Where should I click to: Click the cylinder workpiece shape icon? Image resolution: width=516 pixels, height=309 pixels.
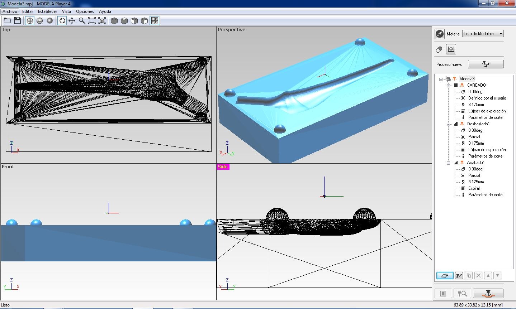[439, 50]
